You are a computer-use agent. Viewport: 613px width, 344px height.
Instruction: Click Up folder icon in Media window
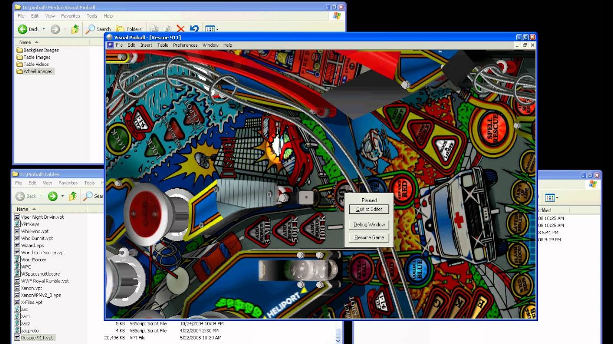click(75, 29)
